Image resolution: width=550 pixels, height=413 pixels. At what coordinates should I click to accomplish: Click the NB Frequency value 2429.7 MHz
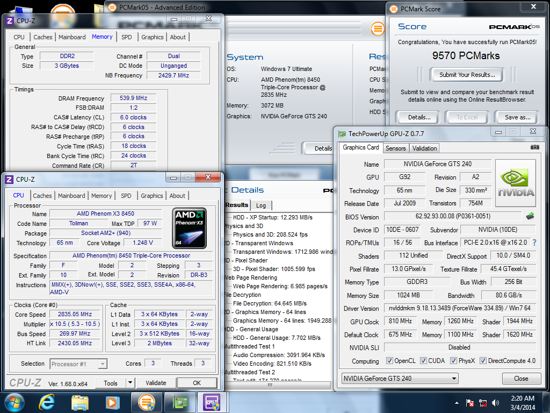click(173, 75)
